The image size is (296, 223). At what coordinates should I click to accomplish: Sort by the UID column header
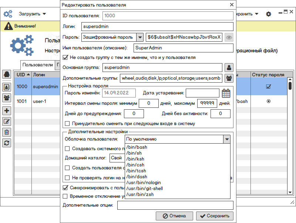coord(23,75)
